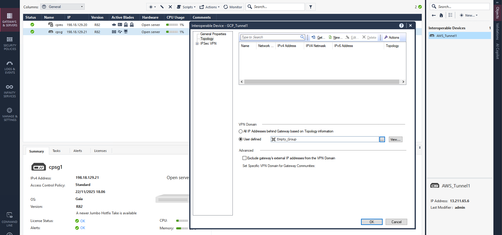Open the Actions dropdown in the main toolbar
This screenshot has width=502, height=235.
209,7
